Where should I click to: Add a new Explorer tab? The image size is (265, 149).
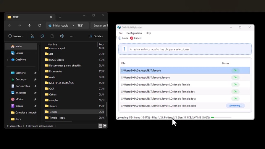pos(60,17)
